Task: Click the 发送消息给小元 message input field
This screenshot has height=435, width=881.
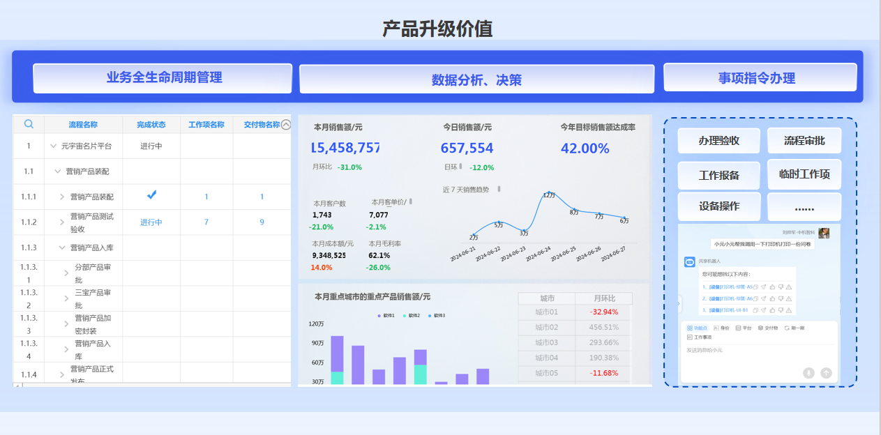Action: click(x=739, y=350)
